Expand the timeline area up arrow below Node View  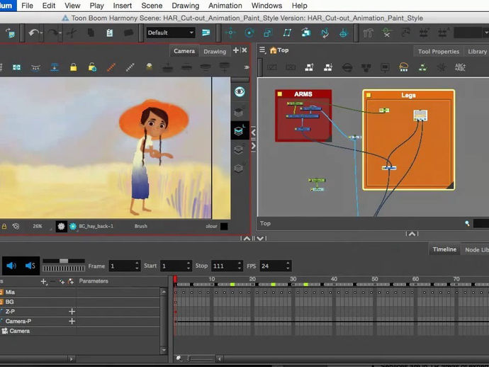point(412,234)
